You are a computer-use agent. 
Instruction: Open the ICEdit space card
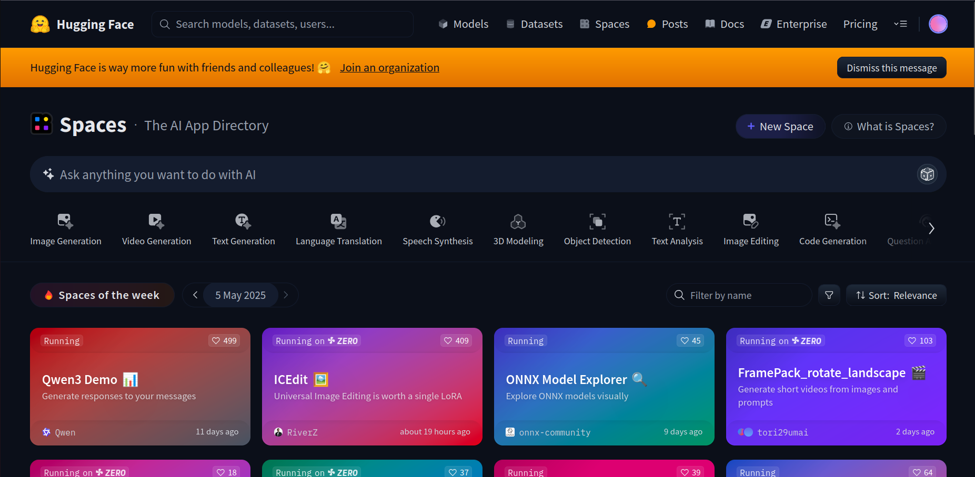coord(372,387)
